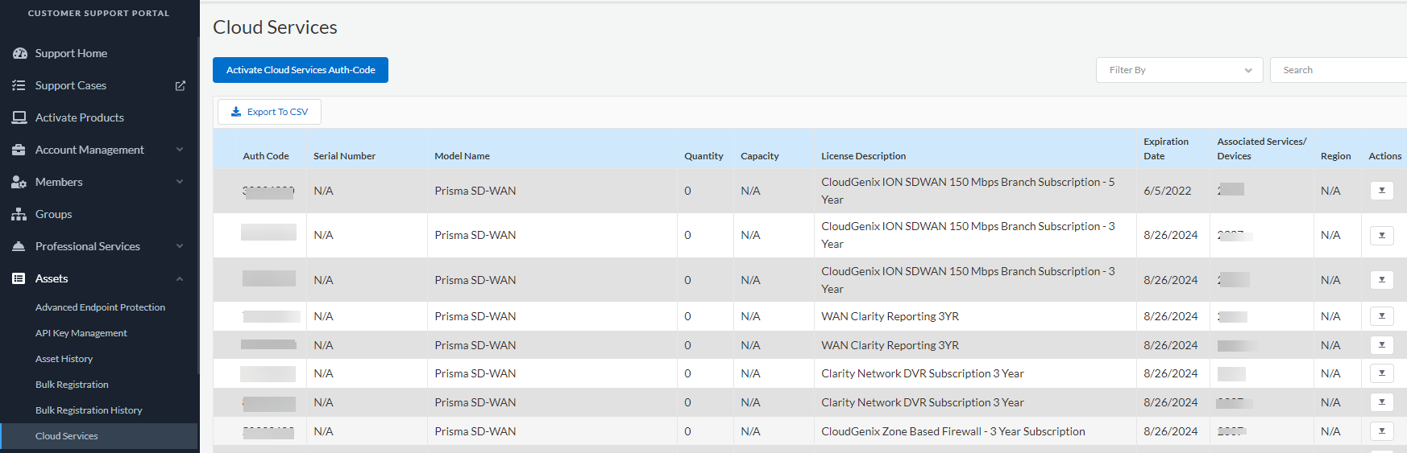The image size is (1407, 453).
Task: Go to API Key Management
Action: pyautogui.click(x=81, y=333)
